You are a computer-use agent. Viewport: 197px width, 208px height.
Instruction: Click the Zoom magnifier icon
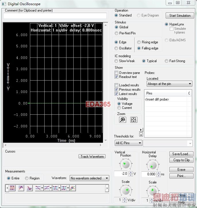click(x=123, y=120)
